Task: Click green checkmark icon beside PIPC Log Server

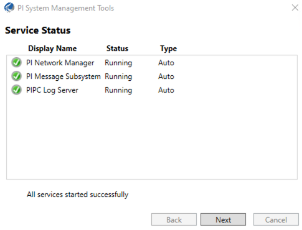Action: 16,90
